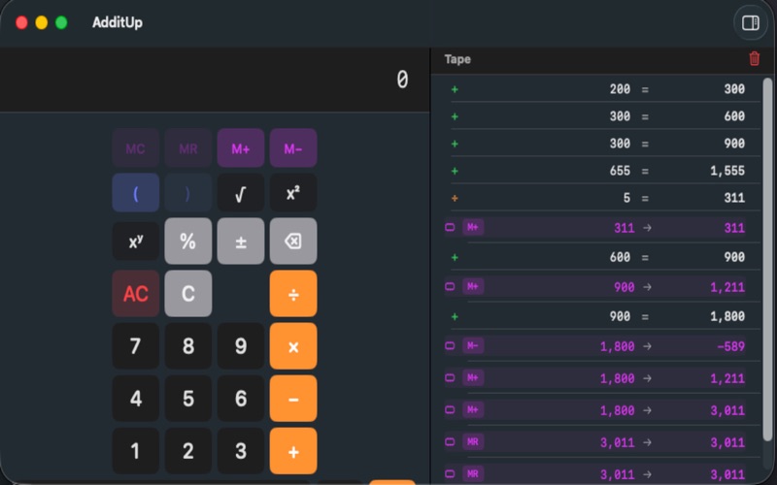Click the M+ memory add button
Image resolution: width=777 pixels, height=485 pixels.
coord(240,148)
